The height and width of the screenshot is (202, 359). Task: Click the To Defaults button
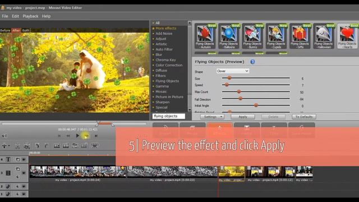(x=304, y=117)
